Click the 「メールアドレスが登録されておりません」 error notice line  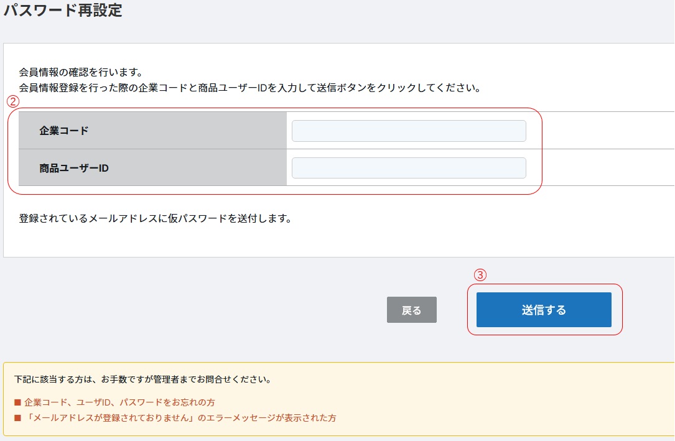pos(180,418)
